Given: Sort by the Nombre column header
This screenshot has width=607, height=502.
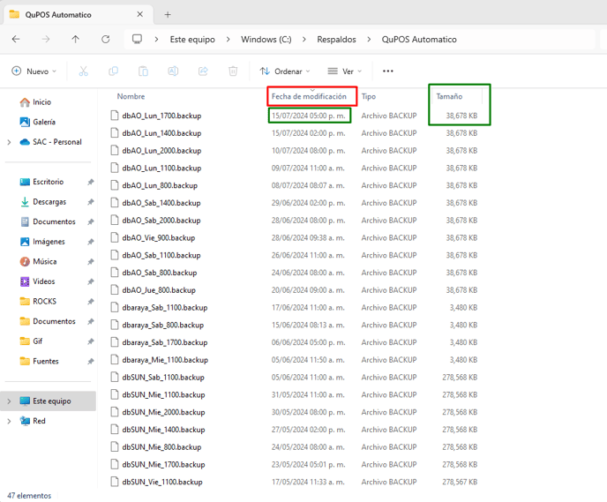Looking at the screenshot, I should [x=131, y=96].
